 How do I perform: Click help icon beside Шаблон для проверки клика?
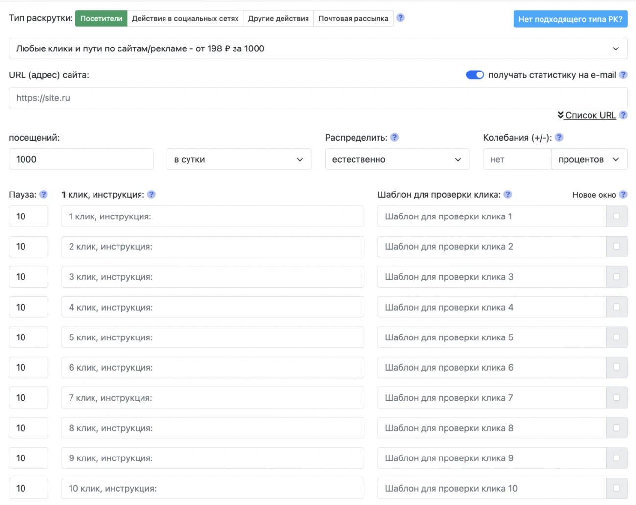pos(508,194)
